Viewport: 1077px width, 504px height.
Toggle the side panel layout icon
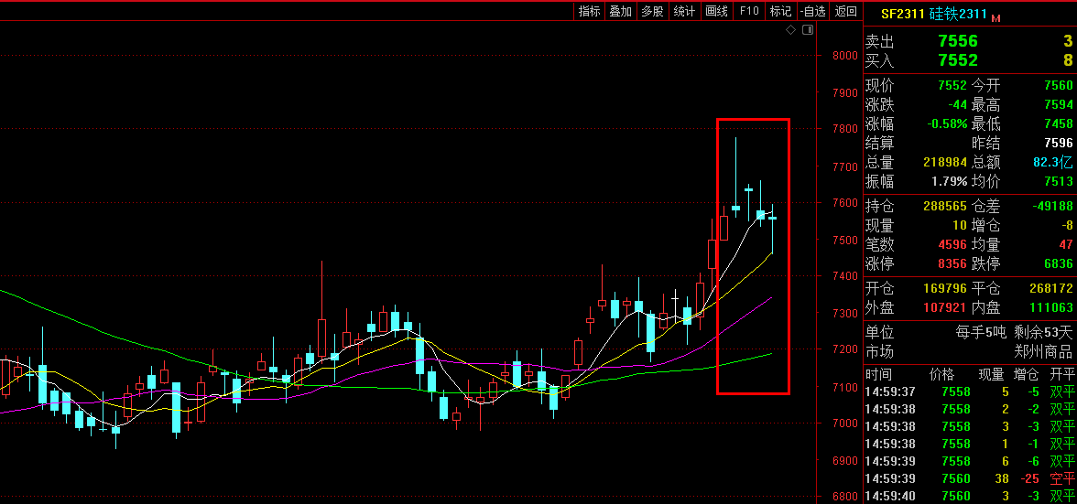click(x=807, y=30)
